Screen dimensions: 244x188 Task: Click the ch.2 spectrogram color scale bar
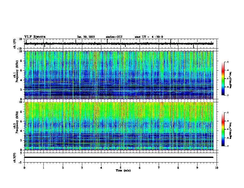click(x=223, y=129)
